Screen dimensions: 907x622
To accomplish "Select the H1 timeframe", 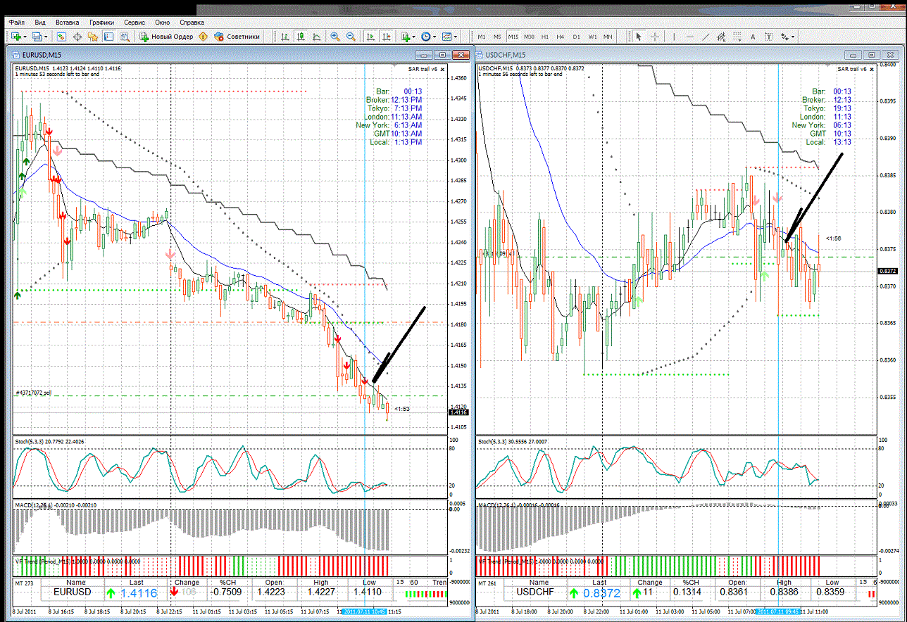I will pyautogui.click(x=545, y=36).
